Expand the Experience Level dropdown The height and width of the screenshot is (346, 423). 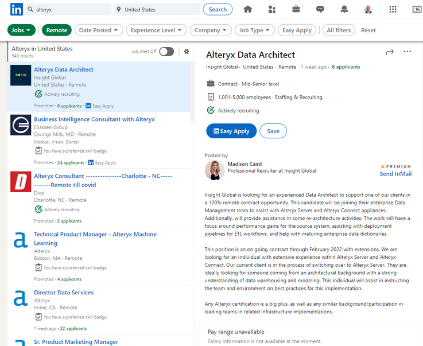tap(157, 30)
